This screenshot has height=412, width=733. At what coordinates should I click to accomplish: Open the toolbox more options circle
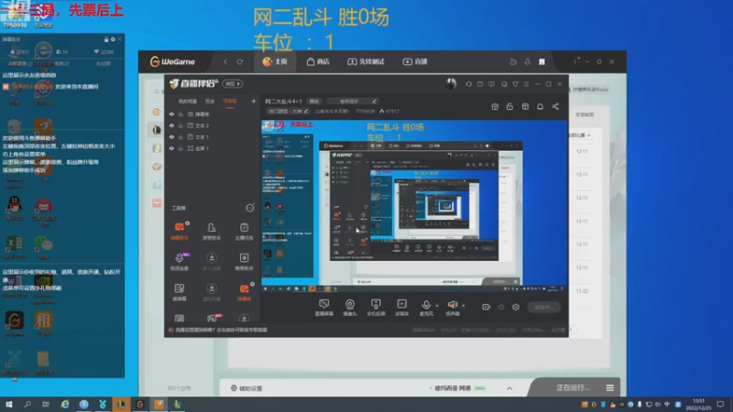click(250, 208)
